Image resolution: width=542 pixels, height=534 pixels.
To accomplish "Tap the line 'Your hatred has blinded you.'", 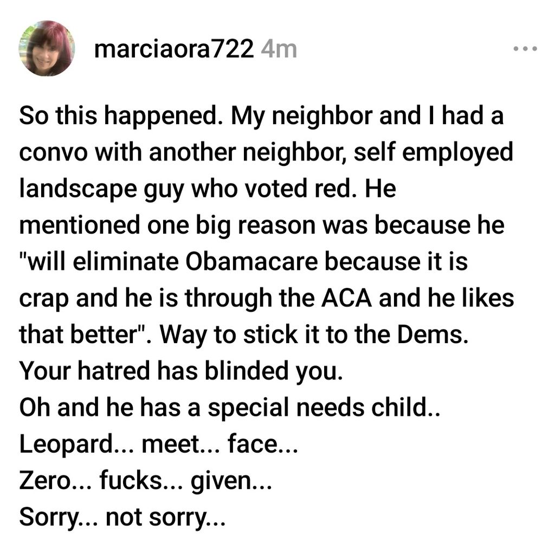I will [x=181, y=371].
